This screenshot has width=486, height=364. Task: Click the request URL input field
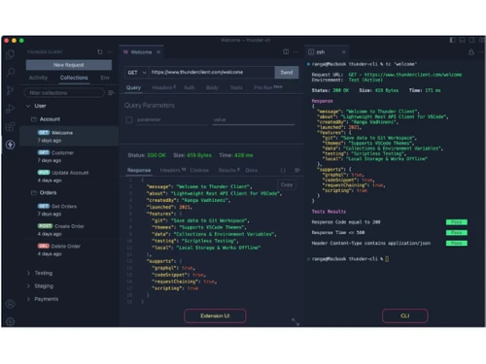click(x=212, y=73)
